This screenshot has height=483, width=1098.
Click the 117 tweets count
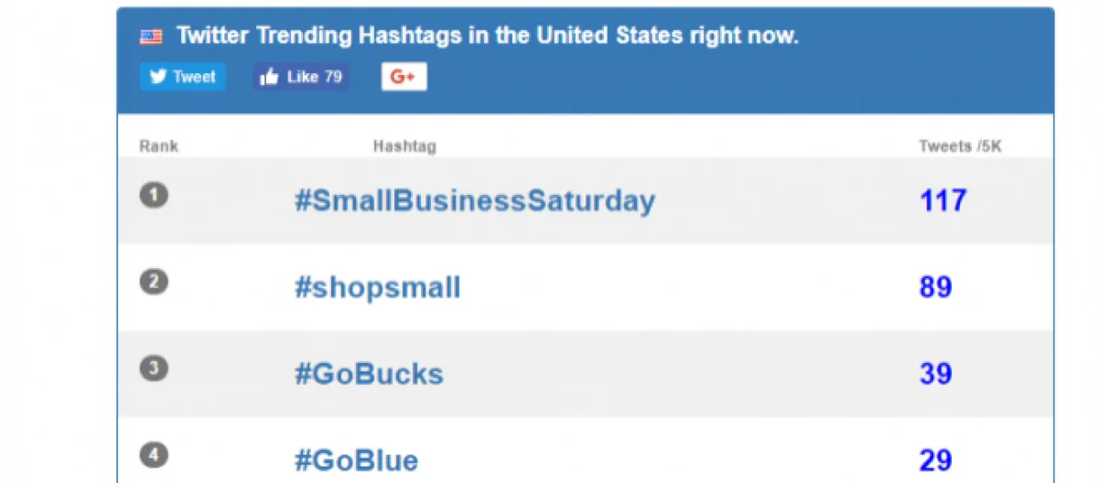point(942,200)
